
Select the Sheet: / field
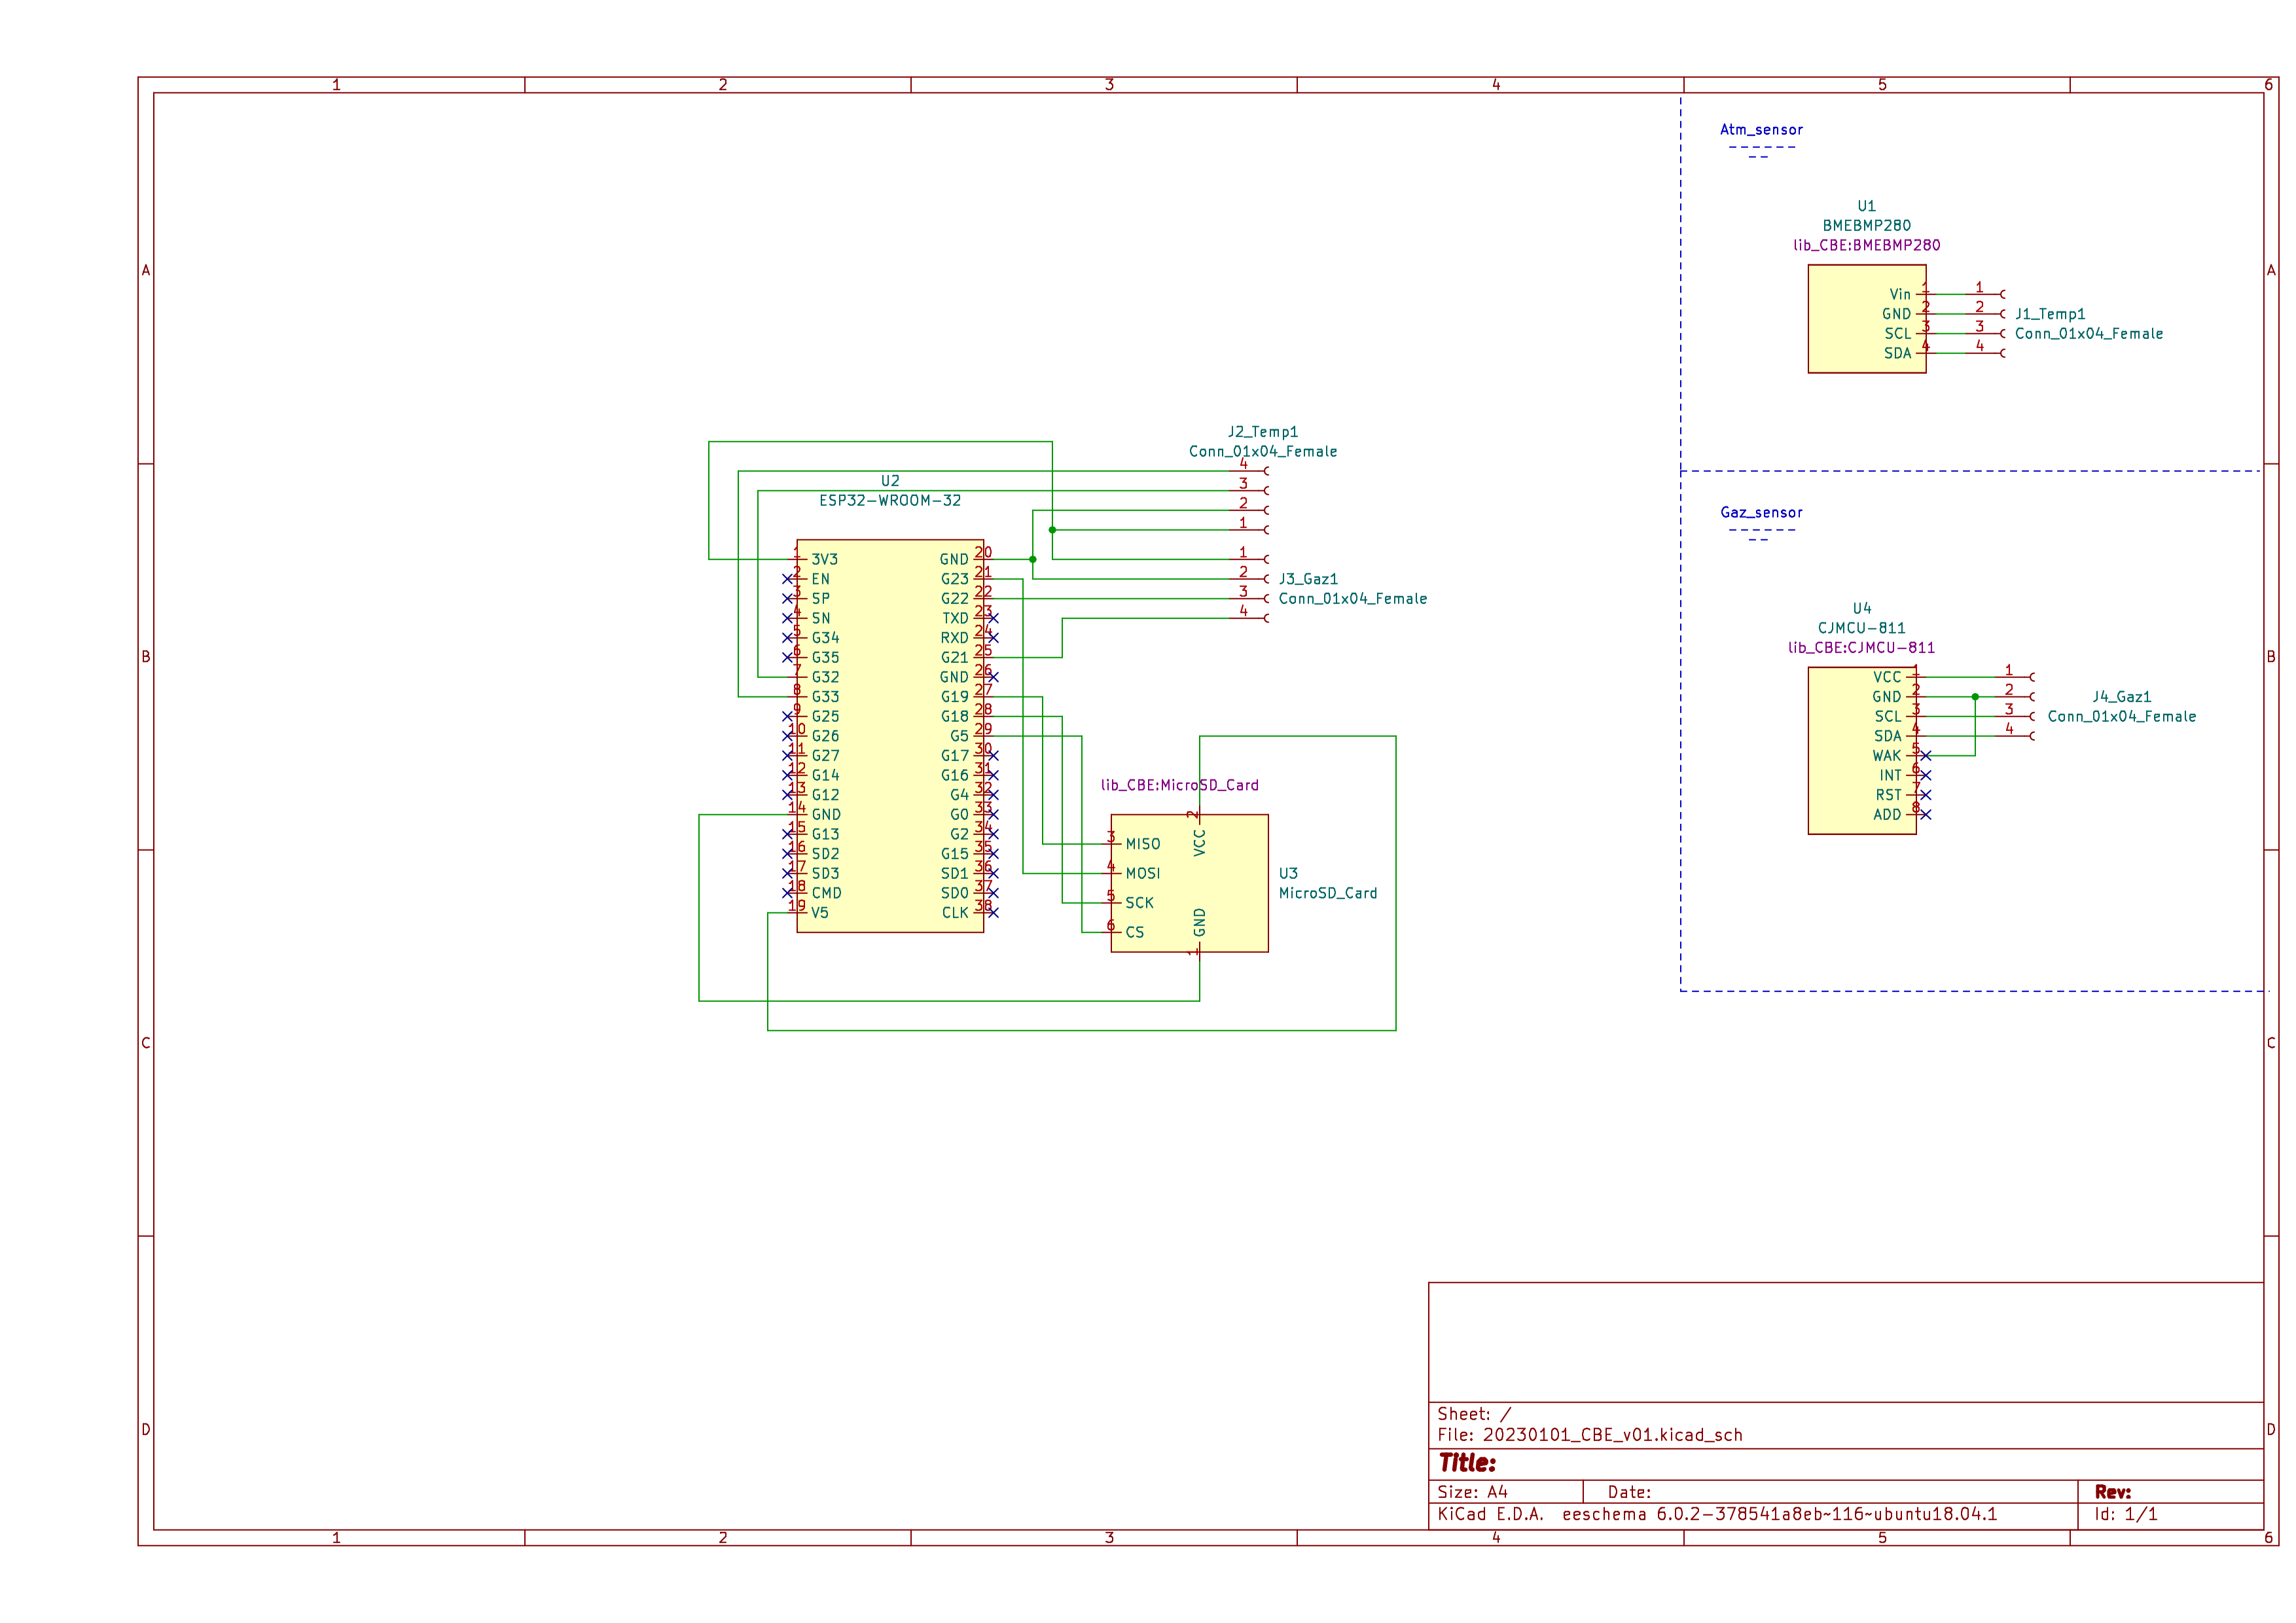(1474, 1414)
